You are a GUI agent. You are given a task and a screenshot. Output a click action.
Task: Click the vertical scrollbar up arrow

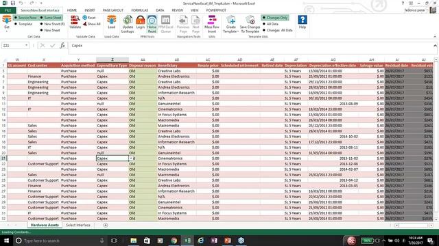click(x=436, y=59)
